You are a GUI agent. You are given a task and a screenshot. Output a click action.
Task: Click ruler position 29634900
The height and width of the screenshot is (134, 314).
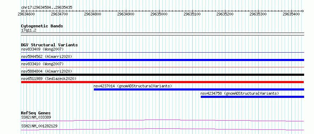coord(126,14)
